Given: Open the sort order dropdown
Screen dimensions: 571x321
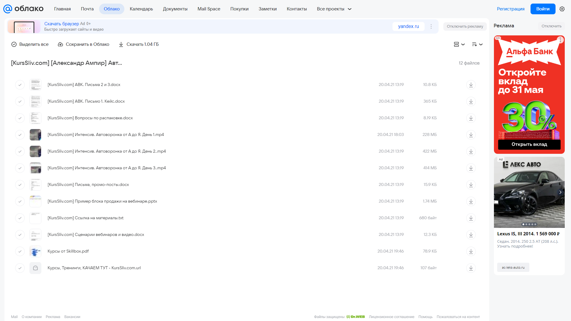Looking at the screenshot, I should (x=477, y=44).
